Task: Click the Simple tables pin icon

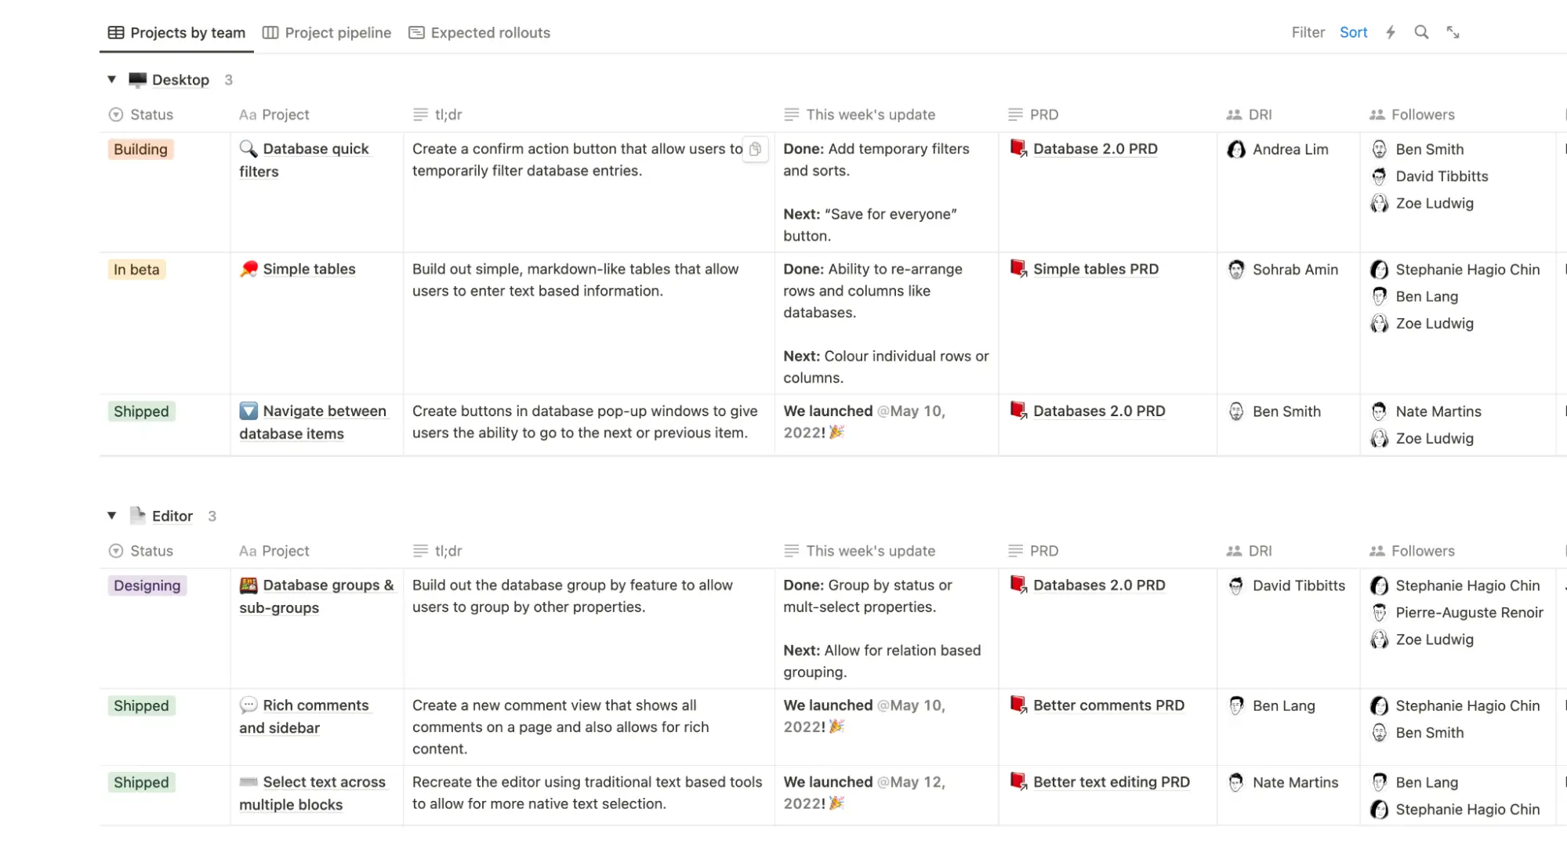Action: (248, 270)
